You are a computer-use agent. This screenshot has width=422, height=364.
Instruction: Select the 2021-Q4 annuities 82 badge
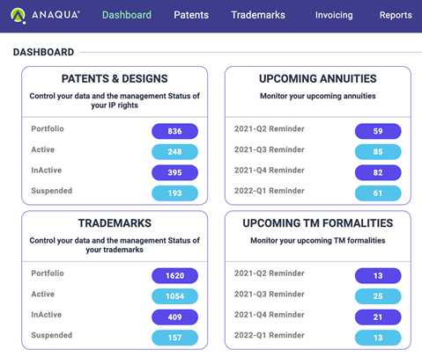click(x=378, y=172)
